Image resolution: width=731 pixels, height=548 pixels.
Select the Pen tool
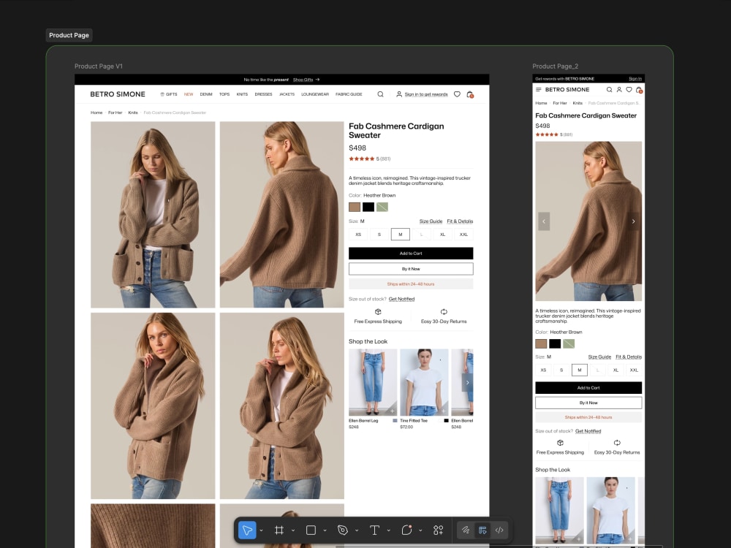tap(343, 530)
